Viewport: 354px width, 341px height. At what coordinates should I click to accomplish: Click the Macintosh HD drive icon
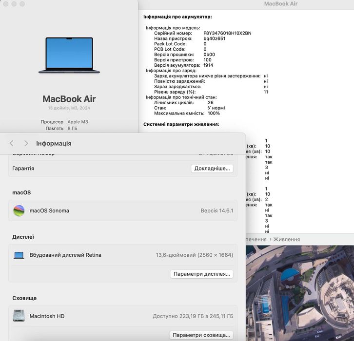click(x=19, y=316)
